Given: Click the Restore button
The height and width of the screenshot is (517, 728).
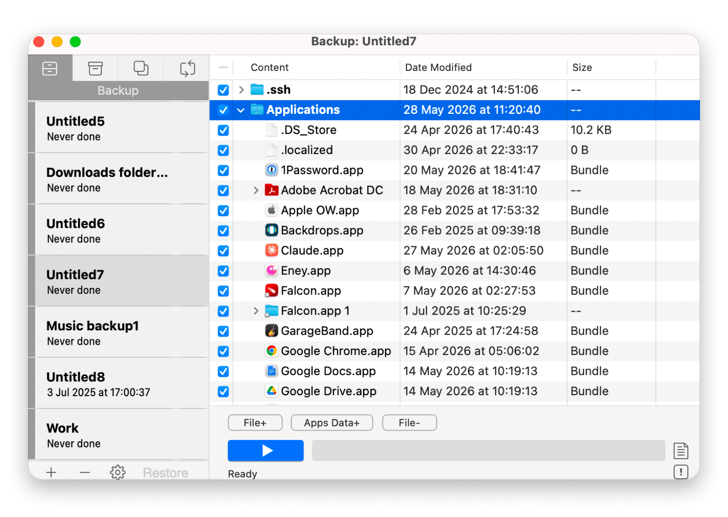Looking at the screenshot, I should (166, 473).
